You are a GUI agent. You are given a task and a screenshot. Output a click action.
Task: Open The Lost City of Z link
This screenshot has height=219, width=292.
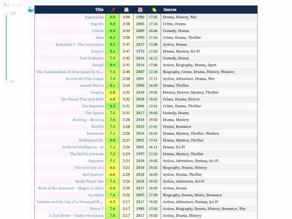[x=89, y=168]
